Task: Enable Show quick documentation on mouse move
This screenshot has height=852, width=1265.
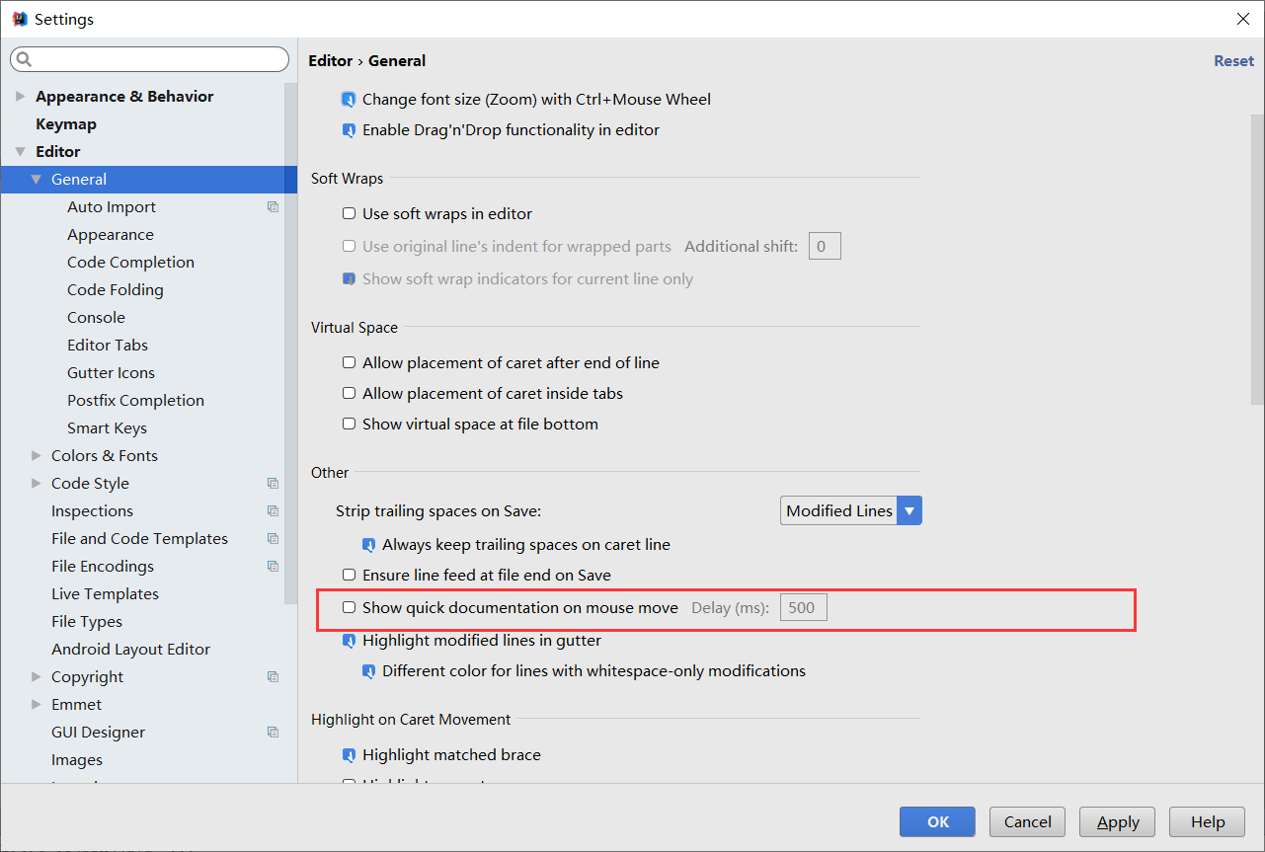Action: 349,607
